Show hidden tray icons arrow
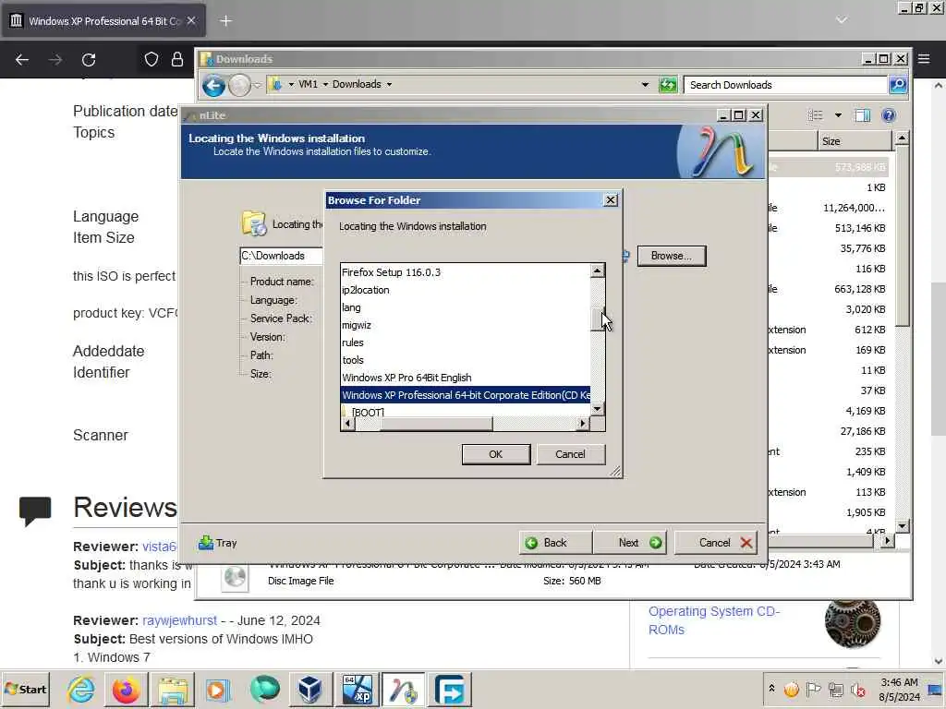Viewport: 946px width, 709px height. point(771,688)
